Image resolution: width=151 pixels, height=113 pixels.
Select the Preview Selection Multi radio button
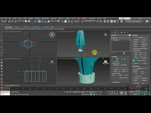[124, 75]
